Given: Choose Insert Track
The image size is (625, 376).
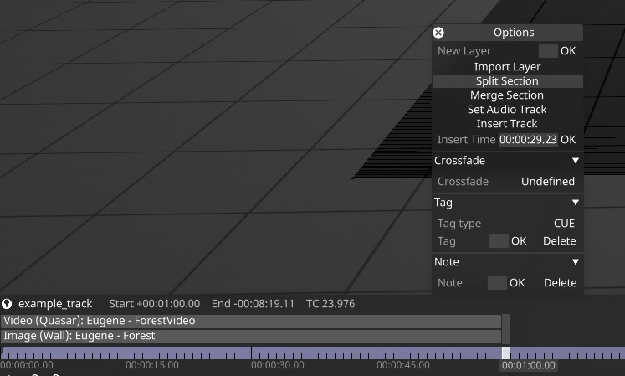Looking at the screenshot, I should (x=507, y=124).
